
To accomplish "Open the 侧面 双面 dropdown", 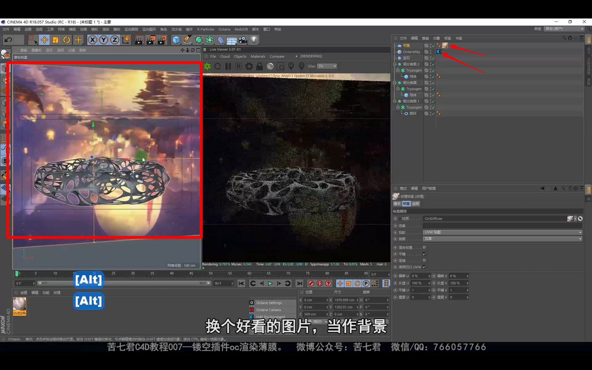I will tap(503, 239).
